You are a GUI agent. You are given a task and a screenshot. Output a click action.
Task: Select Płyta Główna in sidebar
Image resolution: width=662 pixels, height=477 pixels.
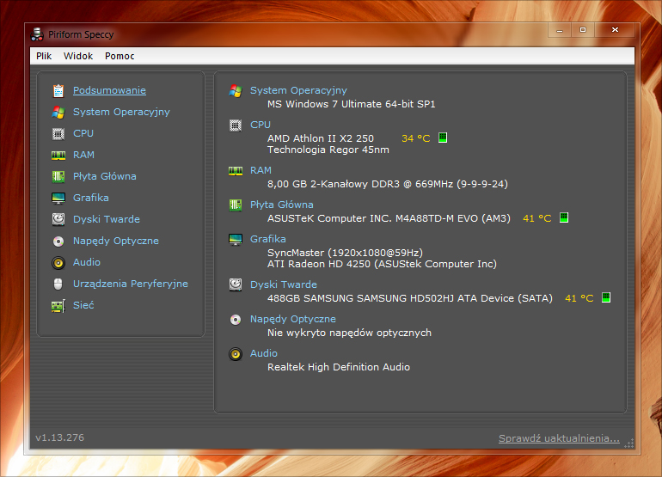104,176
